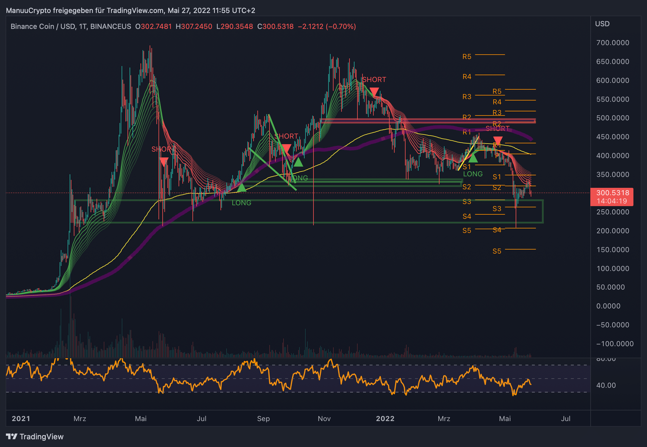Click the SHORT text label near December 2021 peak
This screenshot has width=647, height=447.
[x=374, y=80]
